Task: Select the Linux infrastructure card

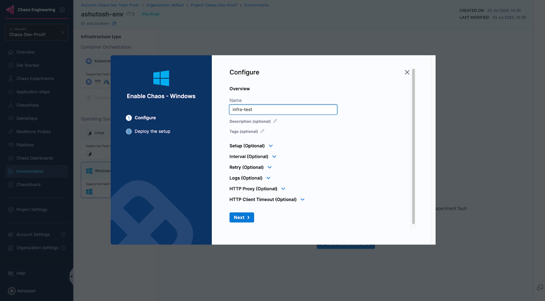Action: click(96, 142)
